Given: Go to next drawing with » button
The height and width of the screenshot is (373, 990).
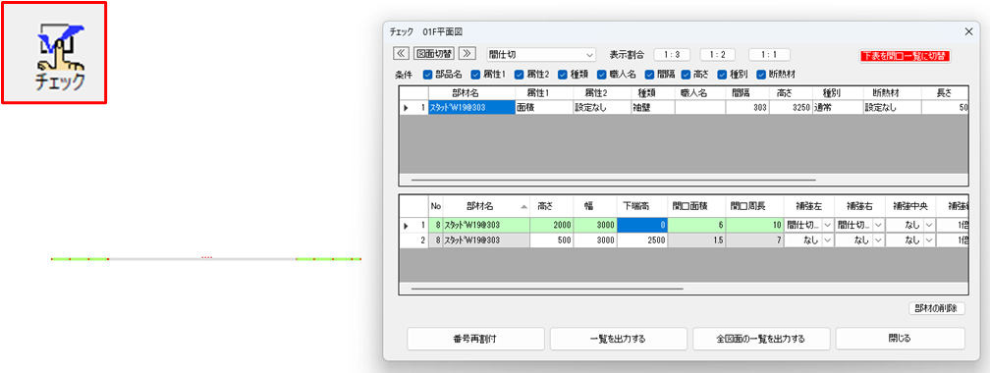Looking at the screenshot, I should pyautogui.click(x=467, y=54).
